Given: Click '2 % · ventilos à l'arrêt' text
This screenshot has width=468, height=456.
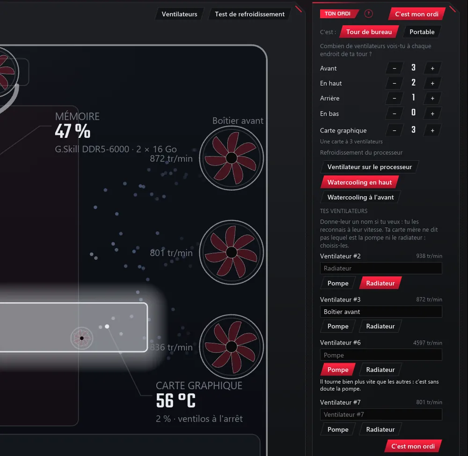Looking at the screenshot, I should coord(199,419).
